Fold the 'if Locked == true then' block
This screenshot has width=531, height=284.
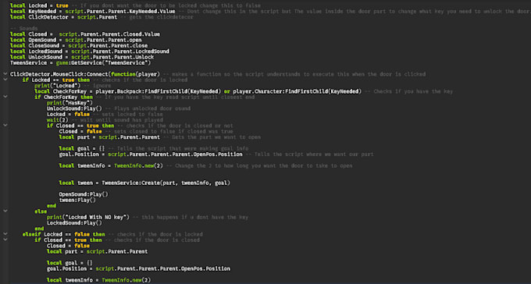(x=5, y=80)
